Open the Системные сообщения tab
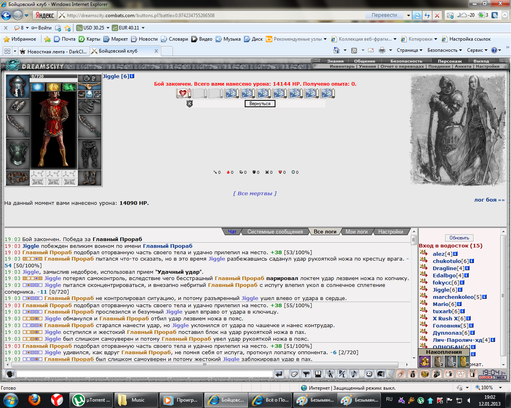Screen dimensions: 511x408 point(275,231)
